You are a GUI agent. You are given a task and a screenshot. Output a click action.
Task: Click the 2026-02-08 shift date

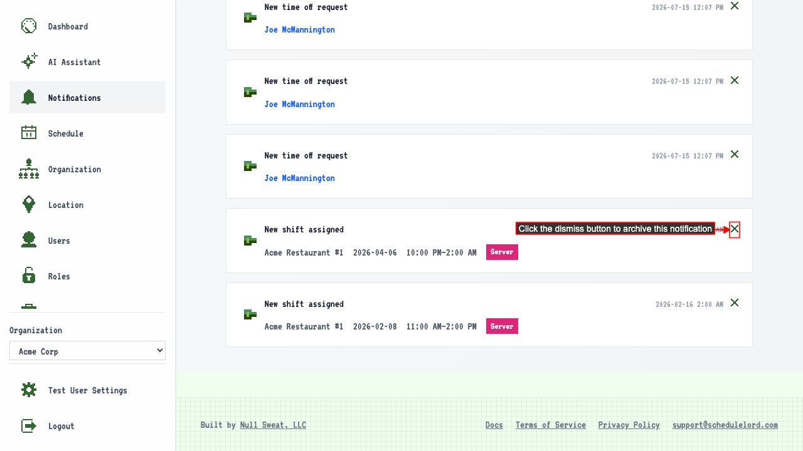pos(375,326)
